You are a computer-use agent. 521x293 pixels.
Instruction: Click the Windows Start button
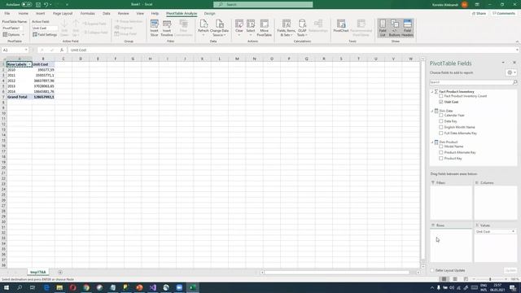click(x=7, y=287)
